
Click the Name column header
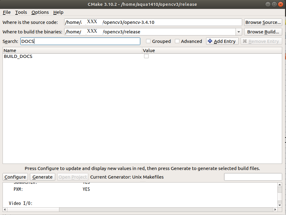coord(73,51)
